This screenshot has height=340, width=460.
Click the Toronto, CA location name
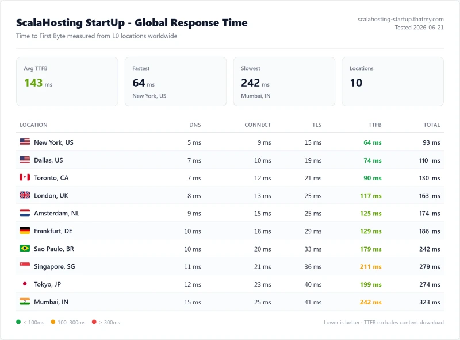click(x=51, y=178)
